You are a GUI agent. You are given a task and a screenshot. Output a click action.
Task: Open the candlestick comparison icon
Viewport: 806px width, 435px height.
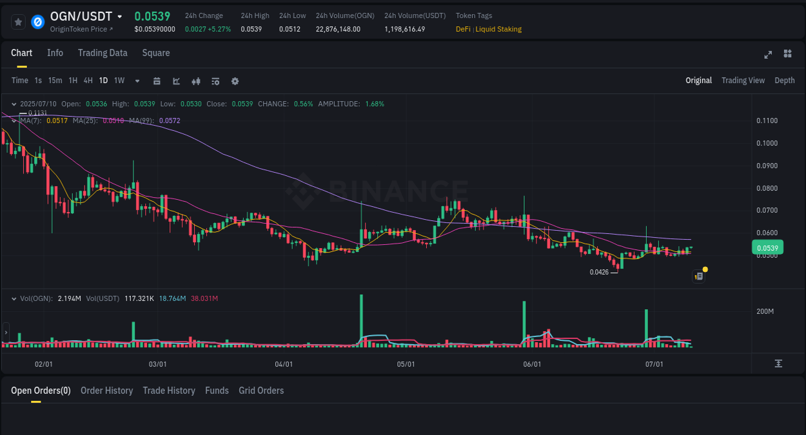[x=195, y=81]
